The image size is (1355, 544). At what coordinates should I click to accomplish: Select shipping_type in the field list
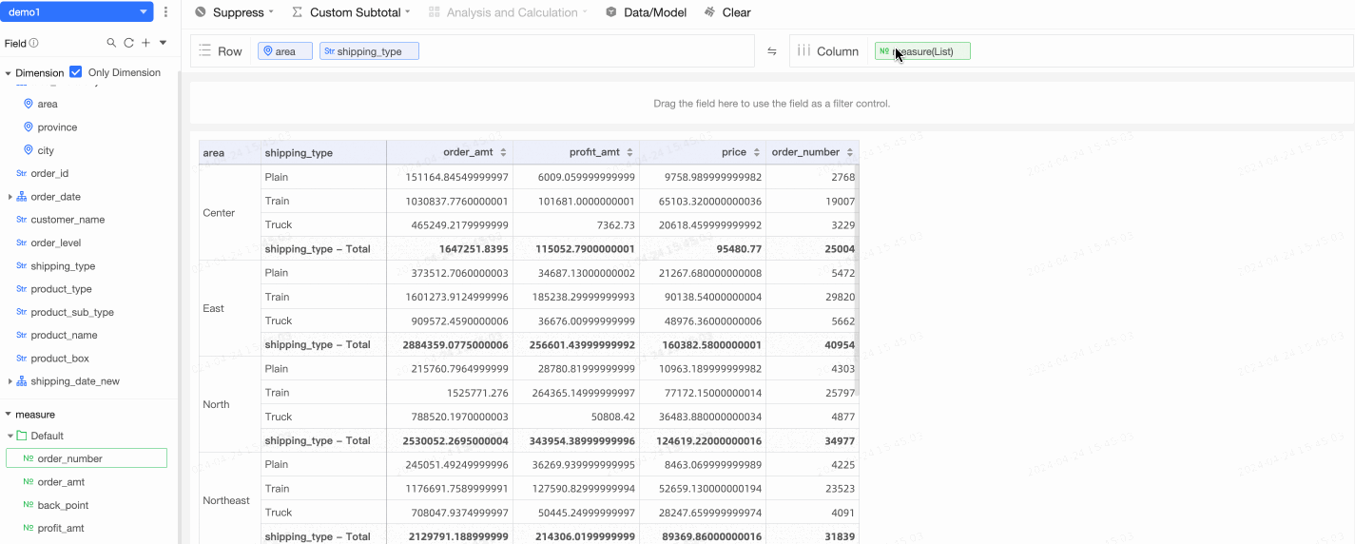coord(63,266)
